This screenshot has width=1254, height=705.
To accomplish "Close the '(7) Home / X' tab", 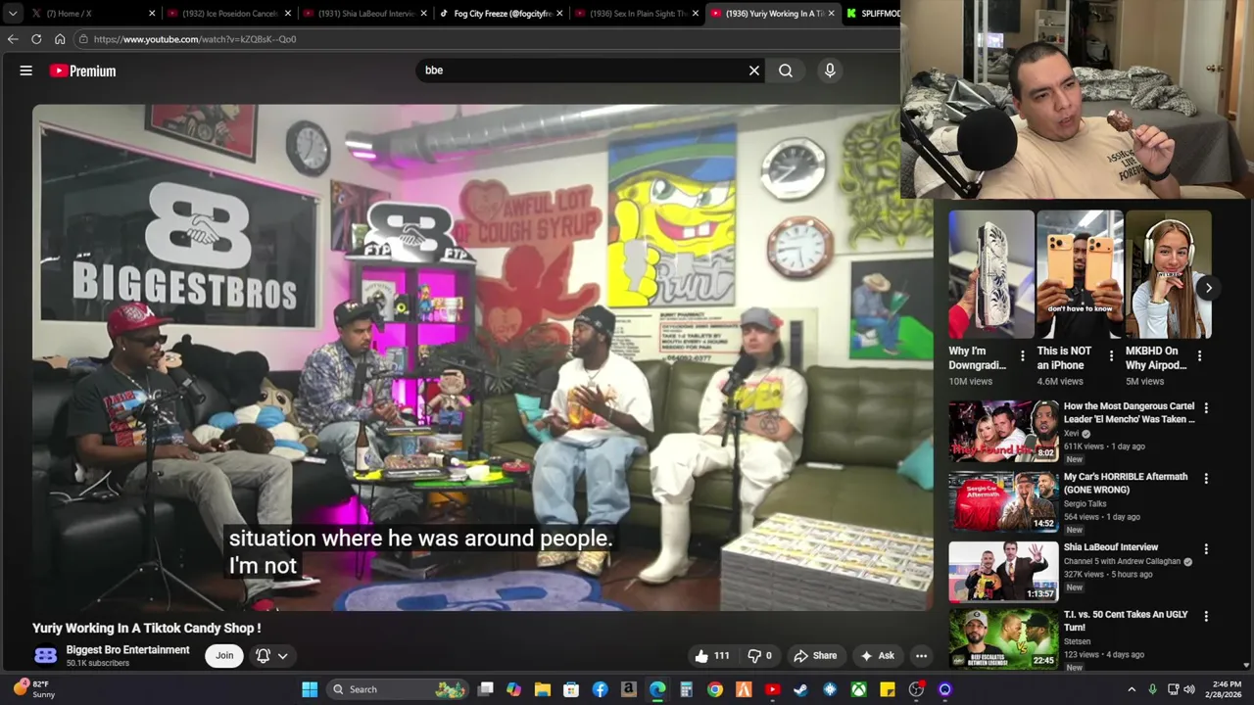I will (152, 14).
